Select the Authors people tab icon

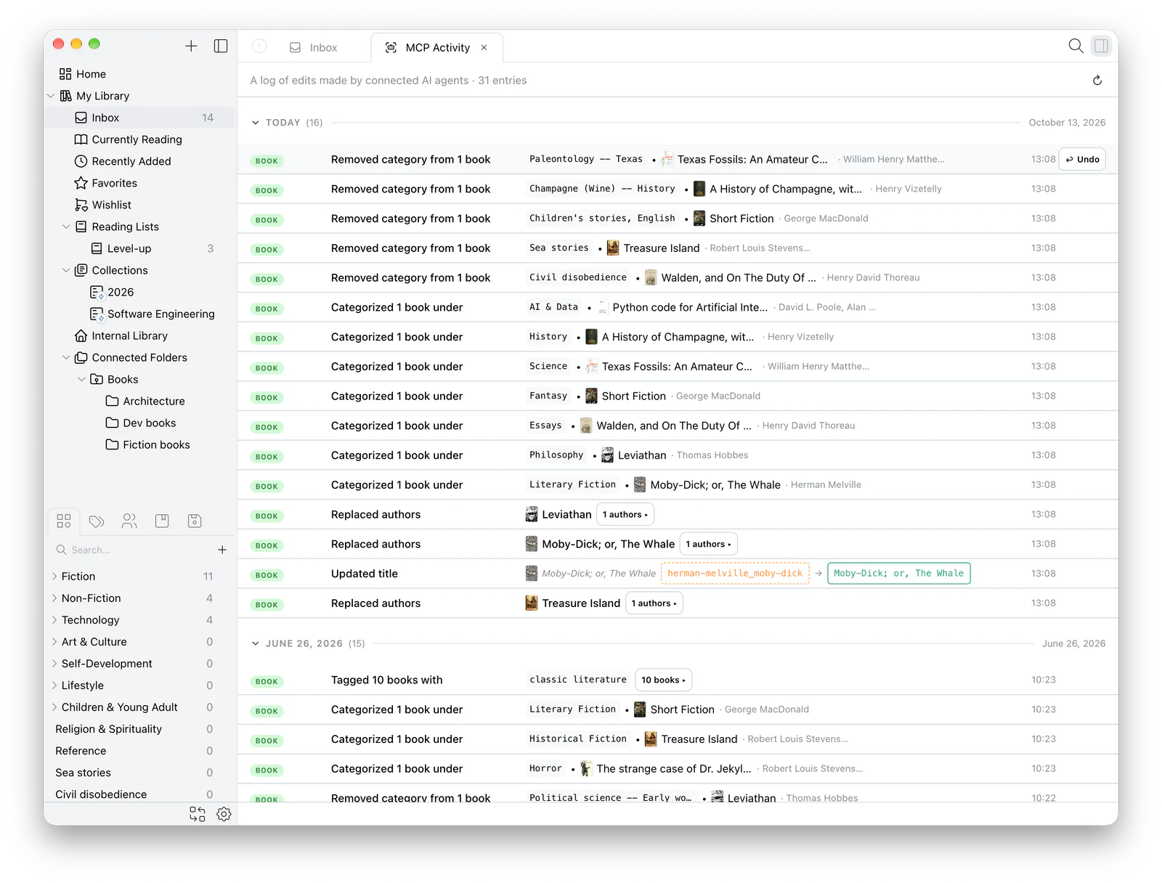[x=129, y=521]
